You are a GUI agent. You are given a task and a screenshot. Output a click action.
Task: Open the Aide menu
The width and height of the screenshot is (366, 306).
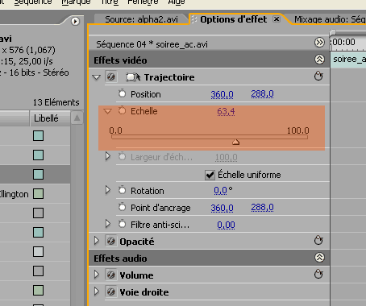pyautogui.click(x=177, y=2)
